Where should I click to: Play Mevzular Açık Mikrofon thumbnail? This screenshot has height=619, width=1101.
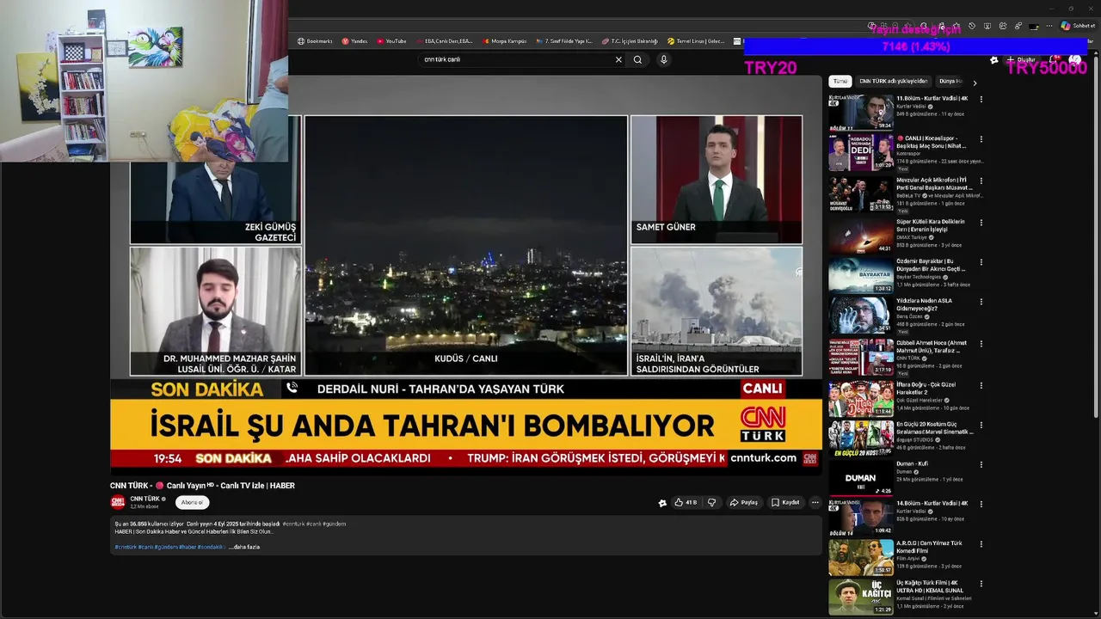[860, 193]
